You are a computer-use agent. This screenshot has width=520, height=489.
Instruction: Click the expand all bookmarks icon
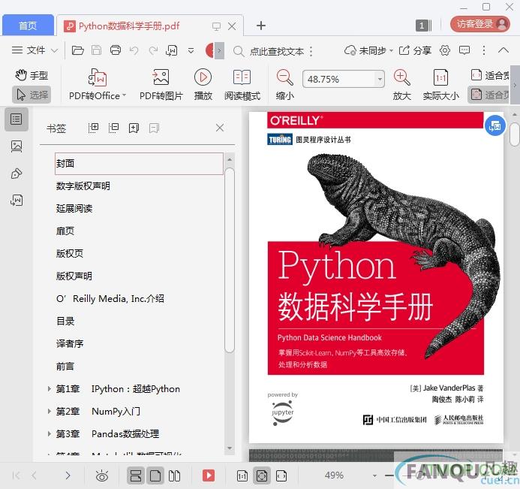pyautogui.click(x=93, y=128)
